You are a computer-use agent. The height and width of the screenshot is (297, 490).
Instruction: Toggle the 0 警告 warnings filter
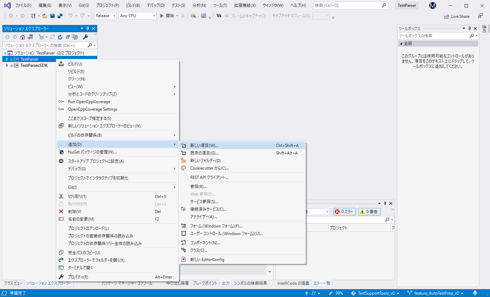(x=369, y=212)
